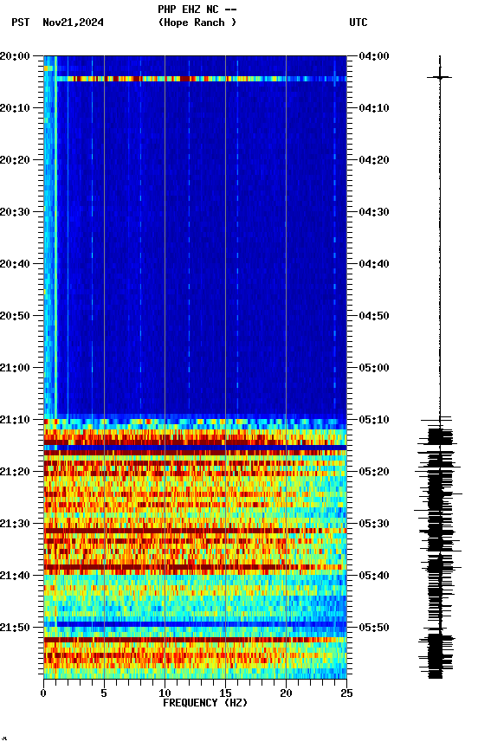478x748 pixels.
Task: Click the dark red band near 21:52 PST
Action: (x=195, y=640)
